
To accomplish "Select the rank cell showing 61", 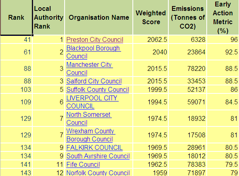I will click(x=16, y=52).
